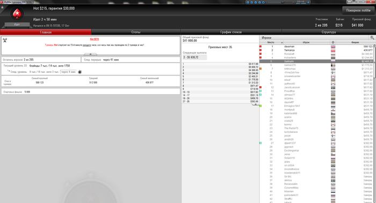376x203 pixels.
Task: Select player row daveman
Action: (316, 47)
